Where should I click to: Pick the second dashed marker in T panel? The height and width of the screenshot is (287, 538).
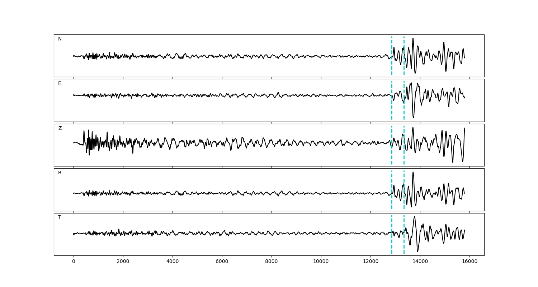point(404,244)
